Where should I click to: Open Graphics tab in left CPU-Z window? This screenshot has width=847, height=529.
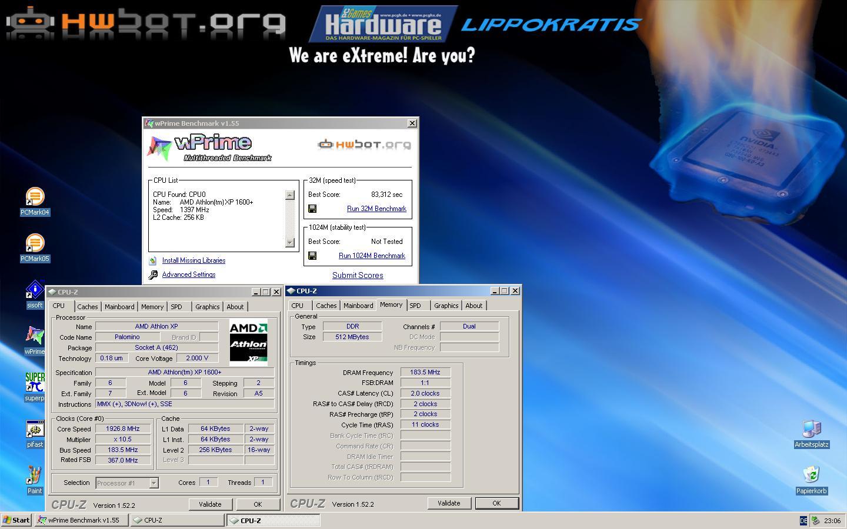(208, 307)
